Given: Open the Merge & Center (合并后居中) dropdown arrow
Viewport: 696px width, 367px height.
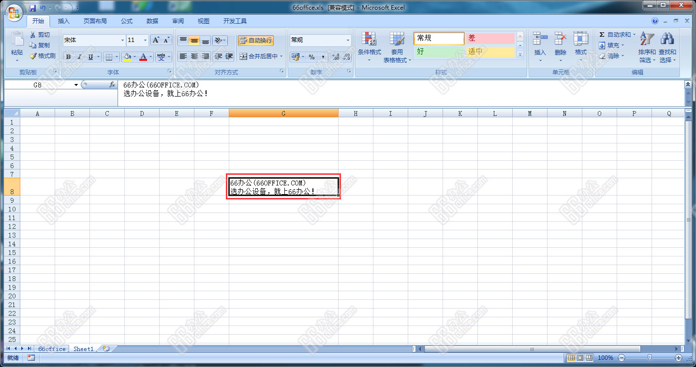Looking at the screenshot, I should [281, 56].
